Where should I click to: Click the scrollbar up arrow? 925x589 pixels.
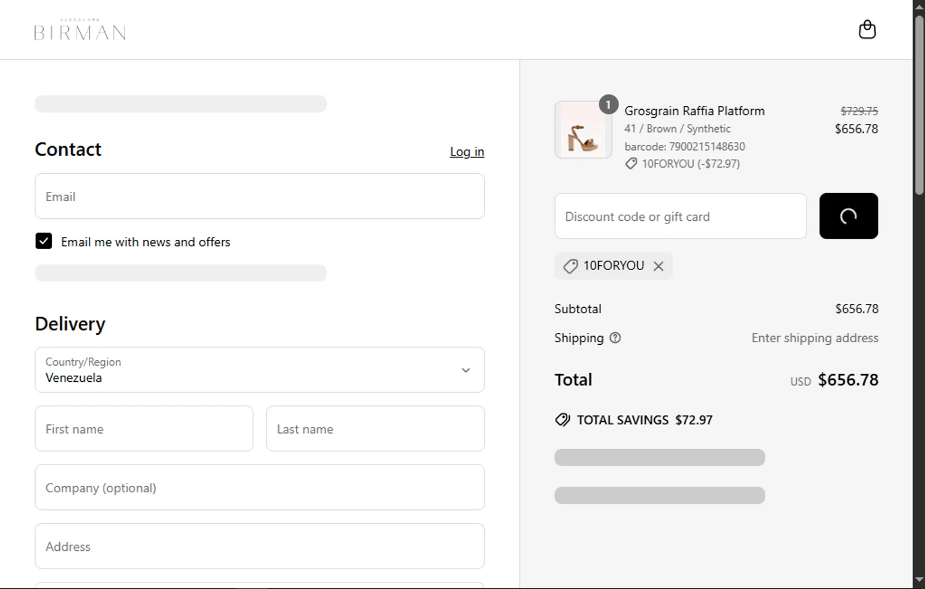tap(919, 6)
